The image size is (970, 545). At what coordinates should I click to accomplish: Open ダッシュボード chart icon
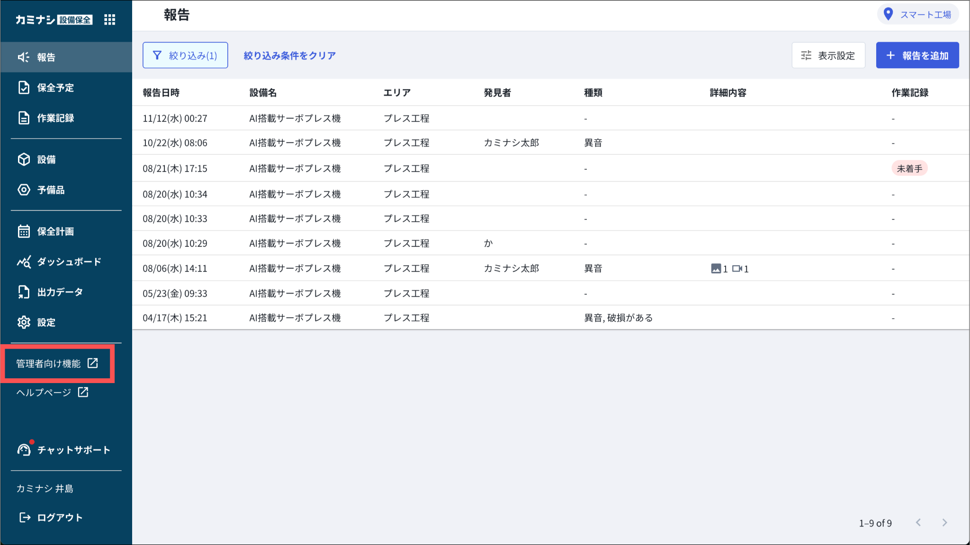24,262
